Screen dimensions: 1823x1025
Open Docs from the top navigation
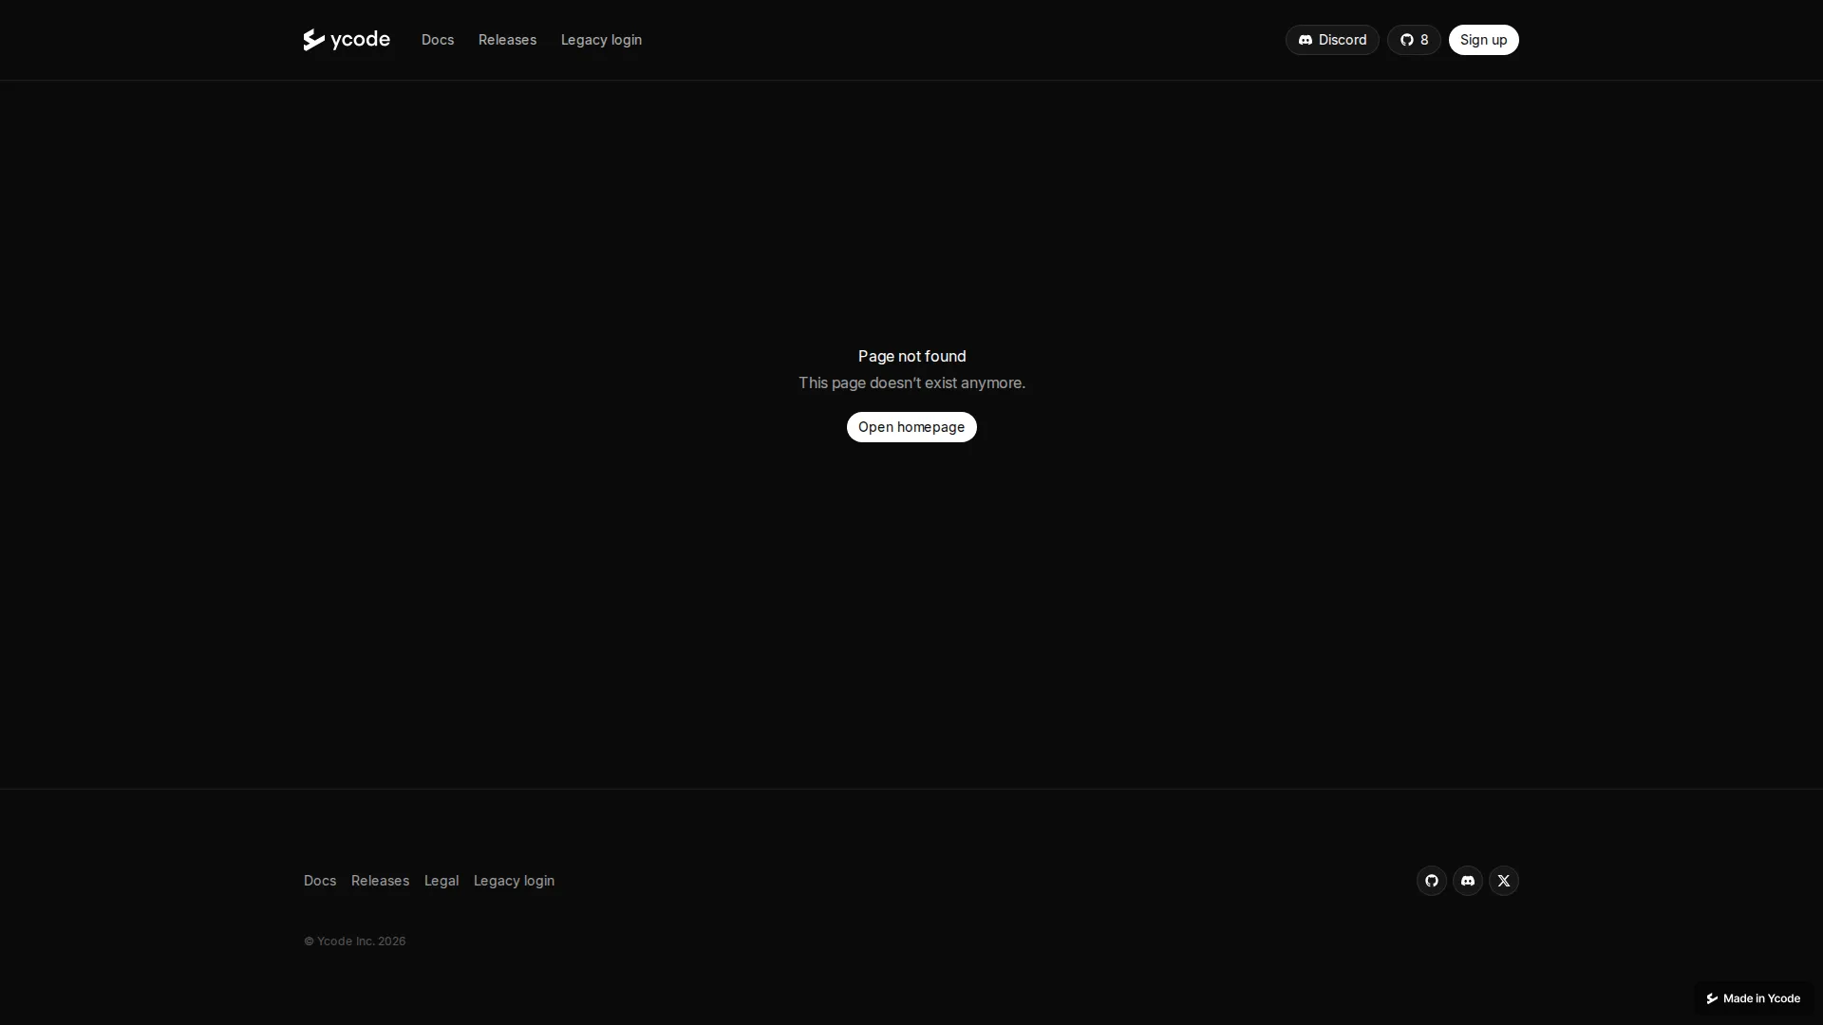437,40
